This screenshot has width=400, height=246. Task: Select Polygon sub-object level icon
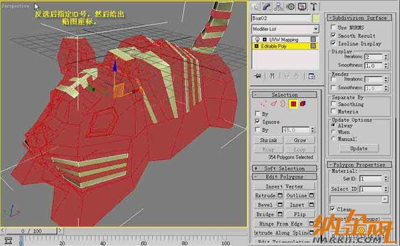[293, 104]
